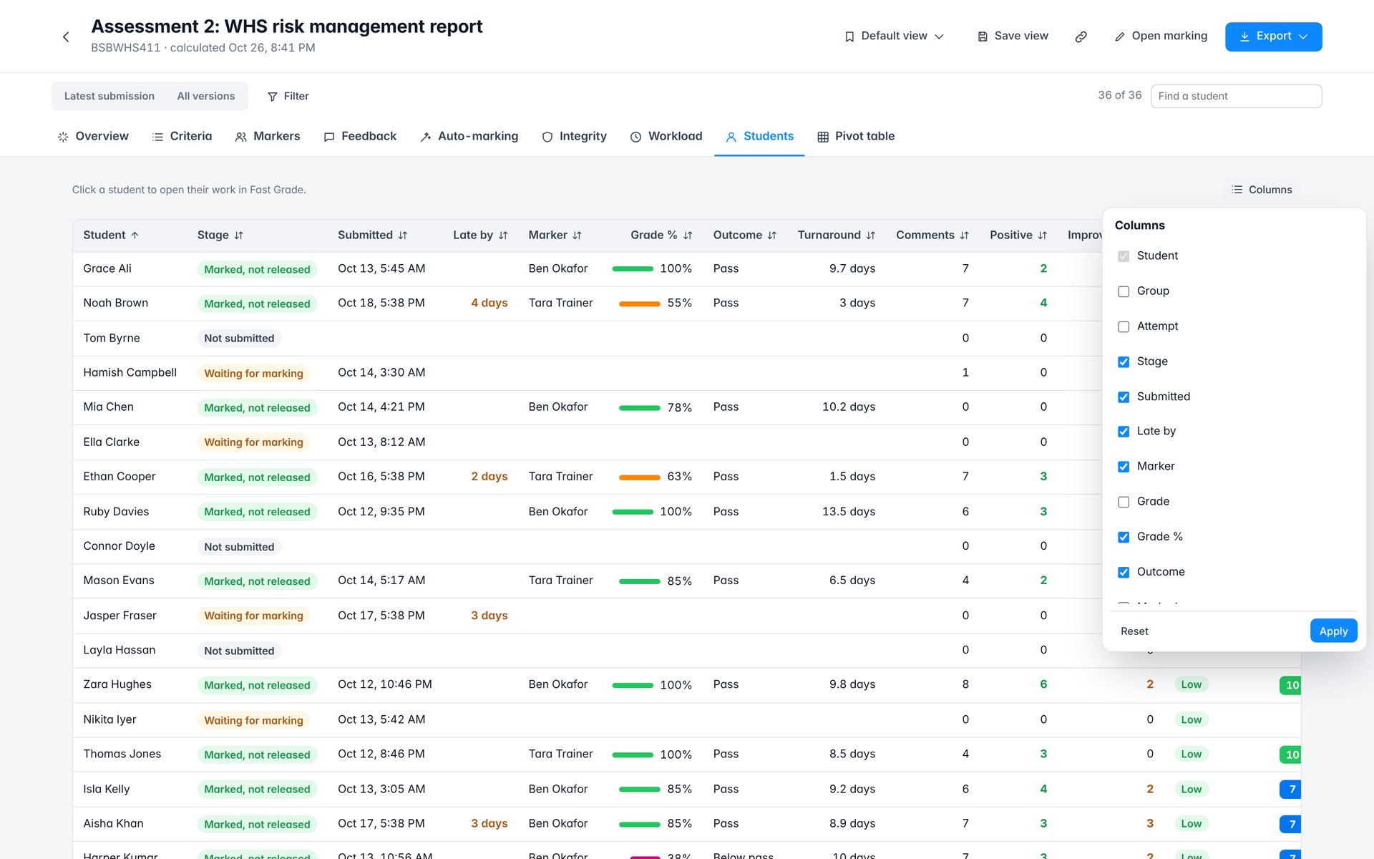The image size is (1374, 859).
Task: Apply the column selection
Action: (x=1333, y=631)
